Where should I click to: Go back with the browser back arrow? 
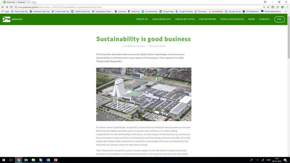(x=3, y=7)
